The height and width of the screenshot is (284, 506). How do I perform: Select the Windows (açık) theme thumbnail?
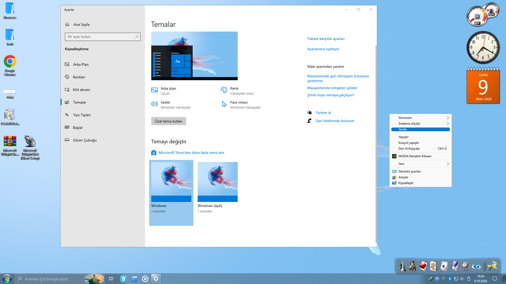point(218,182)
